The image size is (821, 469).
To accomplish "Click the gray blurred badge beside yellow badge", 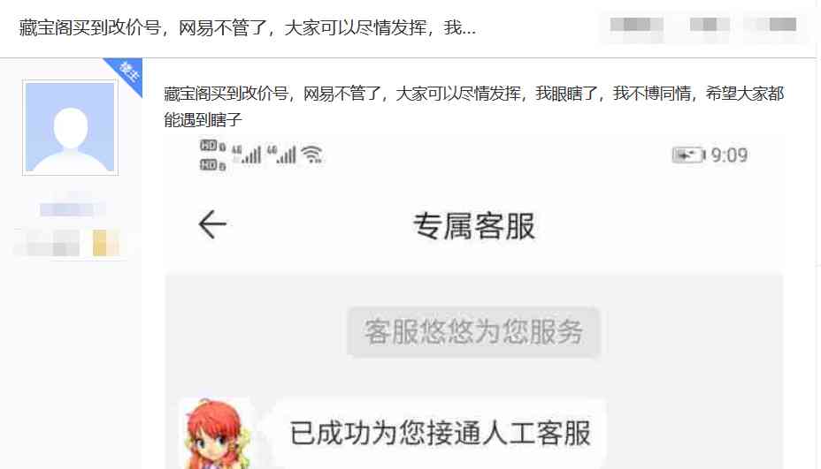I will tap(50, 243).
